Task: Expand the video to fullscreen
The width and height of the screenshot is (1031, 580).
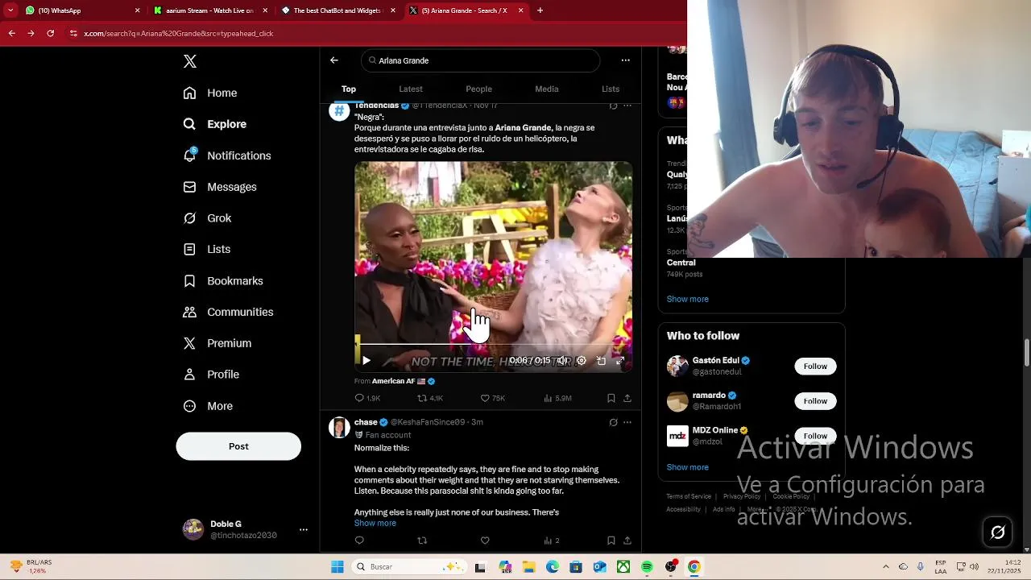Action: click(620, 361)
